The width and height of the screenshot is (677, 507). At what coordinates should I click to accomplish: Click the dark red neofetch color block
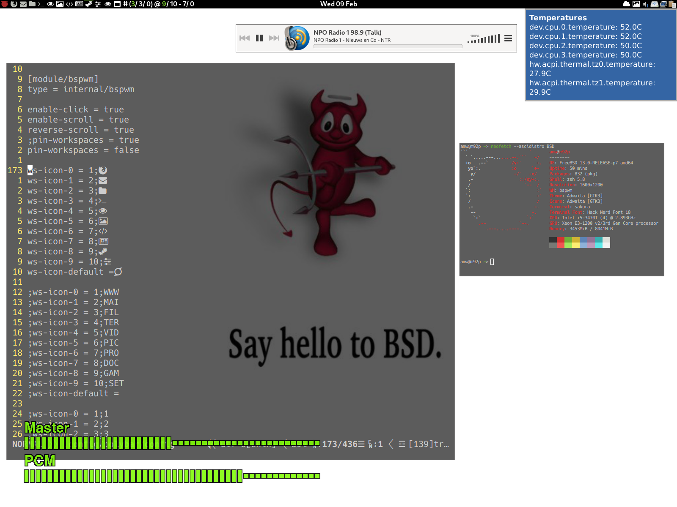point(560,240)
